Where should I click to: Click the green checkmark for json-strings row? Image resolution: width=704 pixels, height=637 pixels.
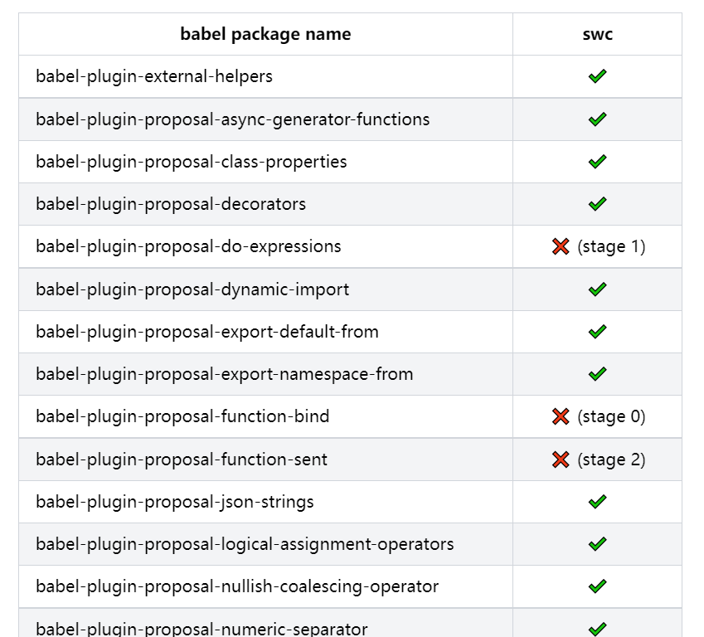click(597, 501)
